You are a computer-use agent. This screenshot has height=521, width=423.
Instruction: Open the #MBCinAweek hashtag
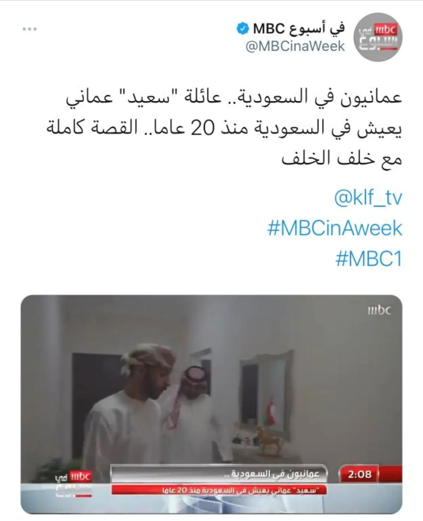335,228
